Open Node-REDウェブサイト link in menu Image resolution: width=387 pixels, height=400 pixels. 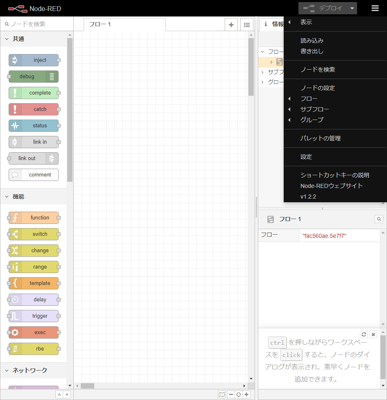[x=331, y=185]
